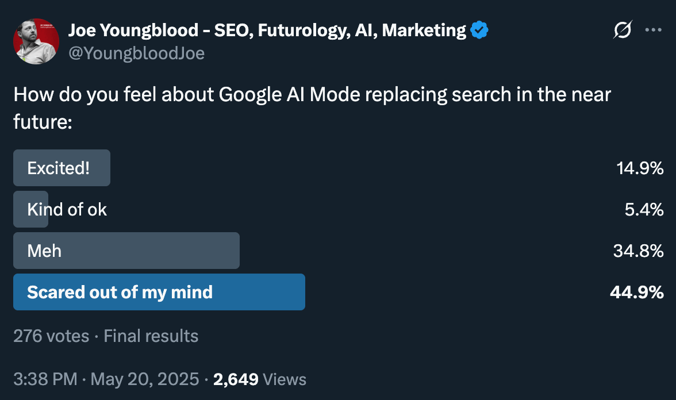Open Joe Youngblood's display name link
676x400 pixels.
click(x=267, y=30)
